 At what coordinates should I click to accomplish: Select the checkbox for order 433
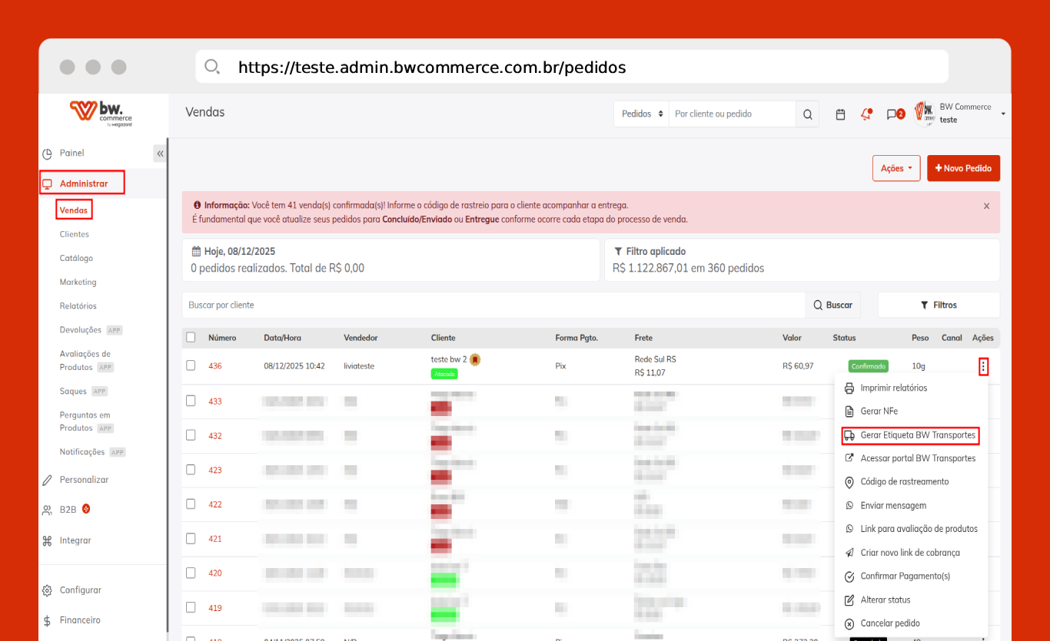191,401
